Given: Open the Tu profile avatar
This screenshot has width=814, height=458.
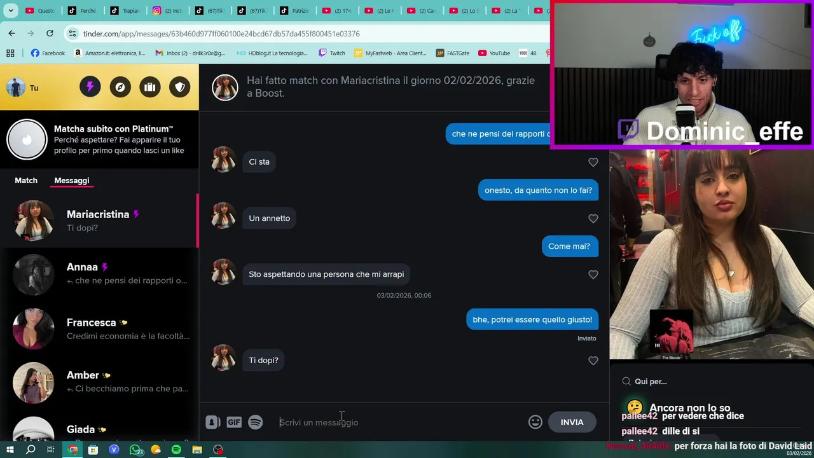Looking at the screenshot, I should [16, 87].
